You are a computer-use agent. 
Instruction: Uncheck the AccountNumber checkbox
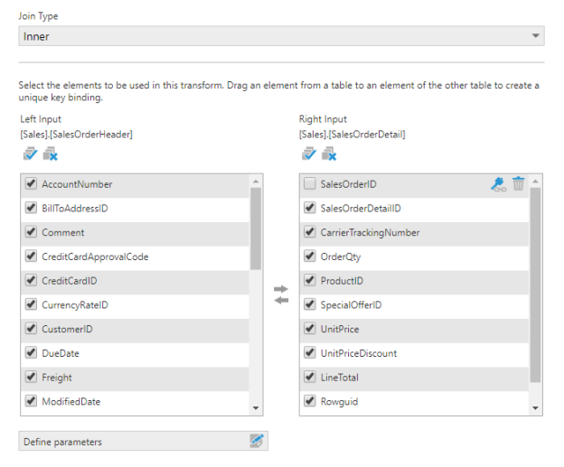(31, 184)
